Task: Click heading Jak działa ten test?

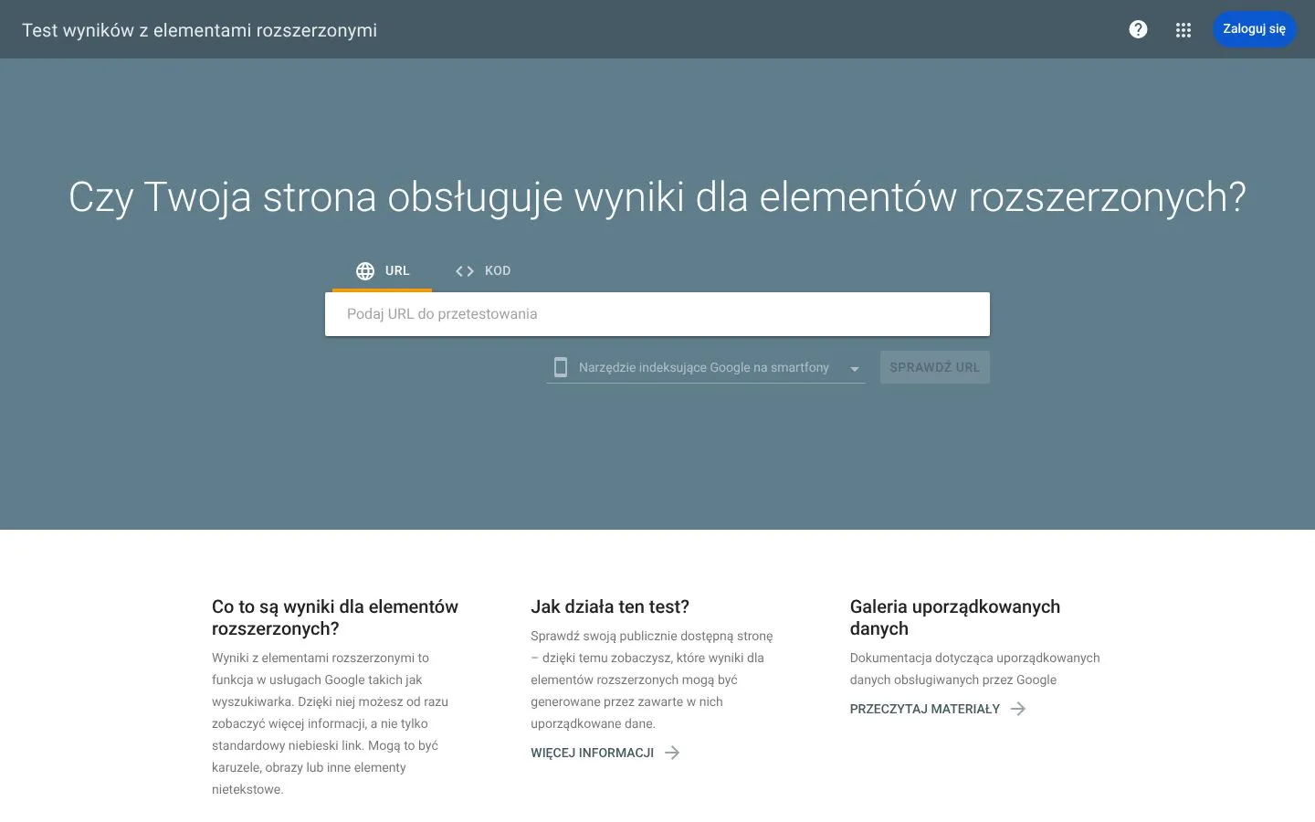Action: pyautogui.click(x=610, y=606)
